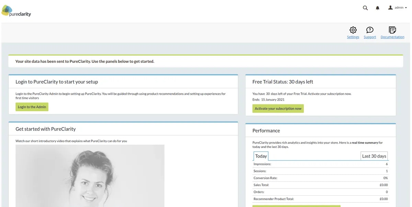Viewport: 412px width, 207px height.
Task: Open the search magnifier icon
Action: click(x=365, y=8)
